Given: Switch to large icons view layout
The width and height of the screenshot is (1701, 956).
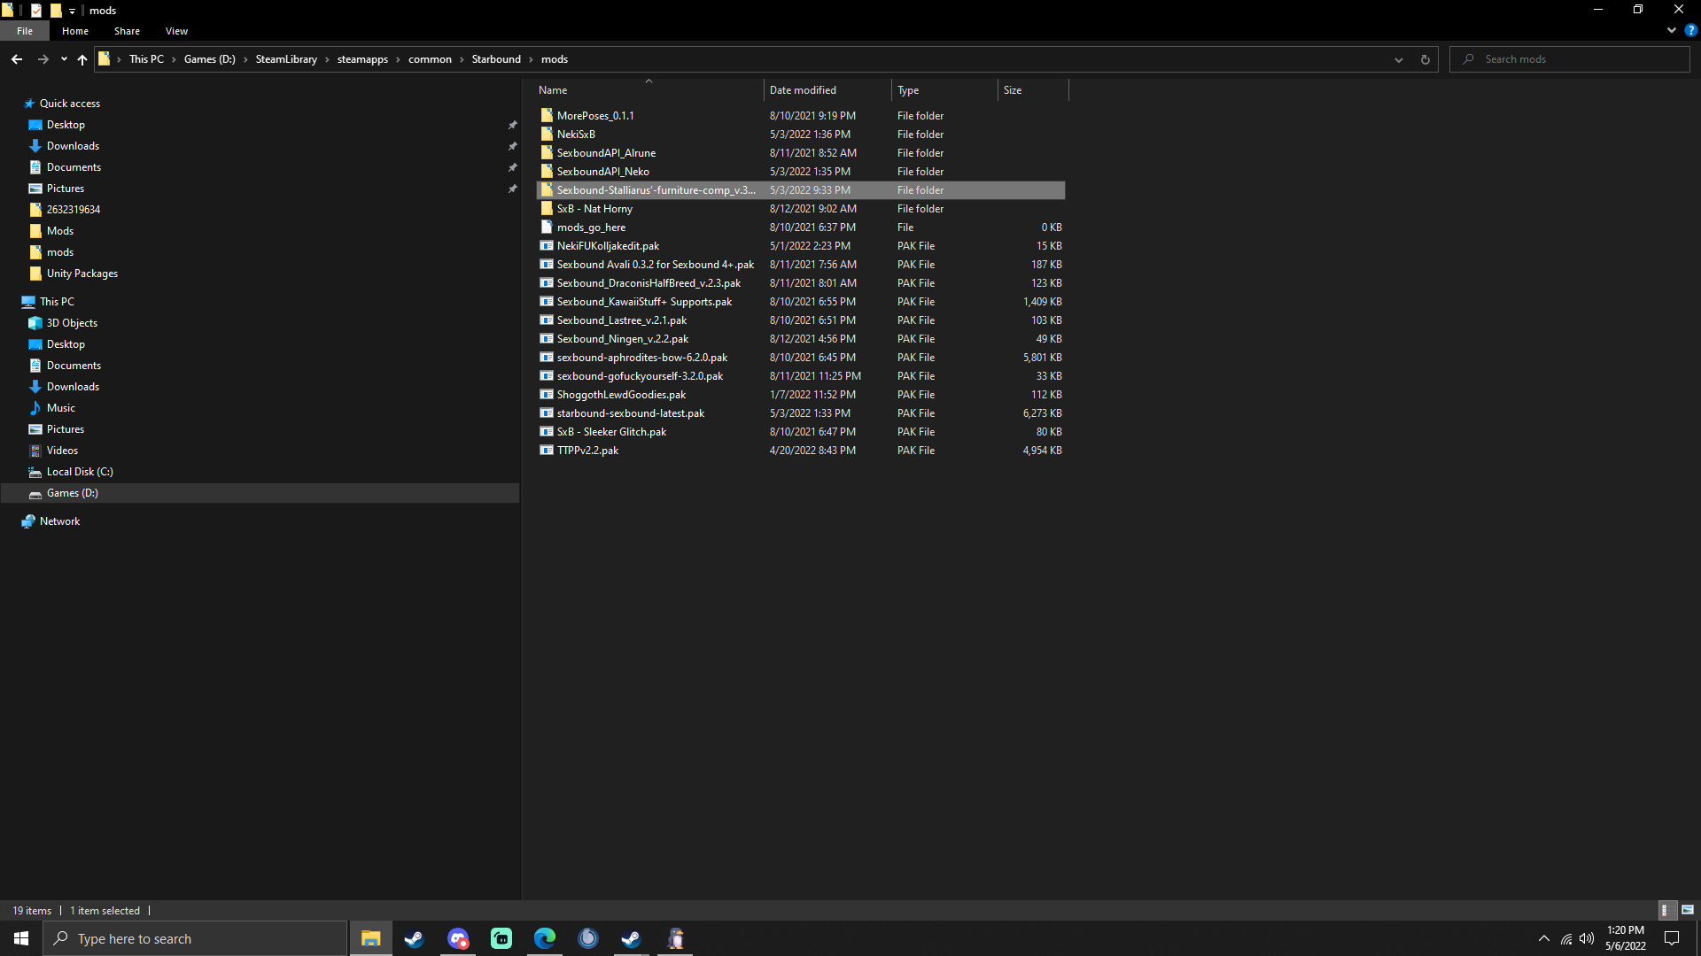Looking at the screenshot, I should click(x=1688, y=910).
